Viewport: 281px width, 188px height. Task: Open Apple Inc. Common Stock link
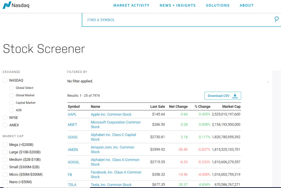click(x=111, y=114)
